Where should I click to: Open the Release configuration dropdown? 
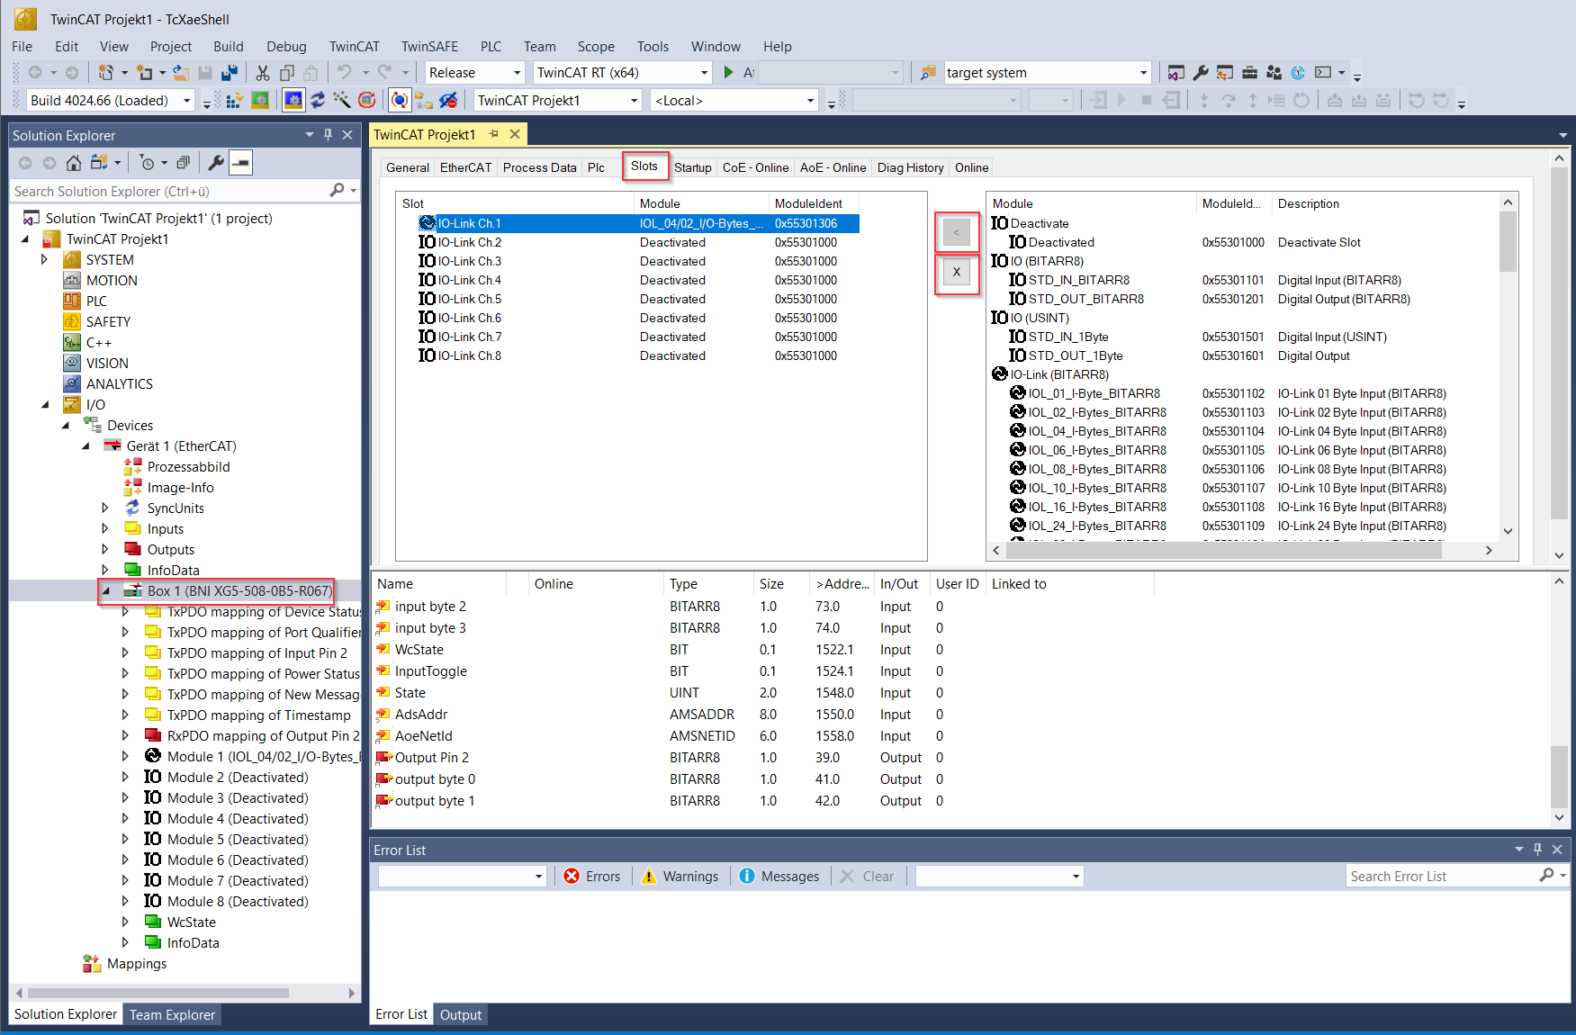(x=474, y=73)
